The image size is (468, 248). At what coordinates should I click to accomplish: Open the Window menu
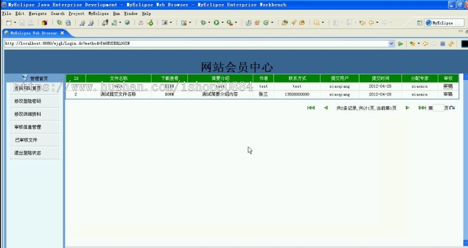(131, 13)
